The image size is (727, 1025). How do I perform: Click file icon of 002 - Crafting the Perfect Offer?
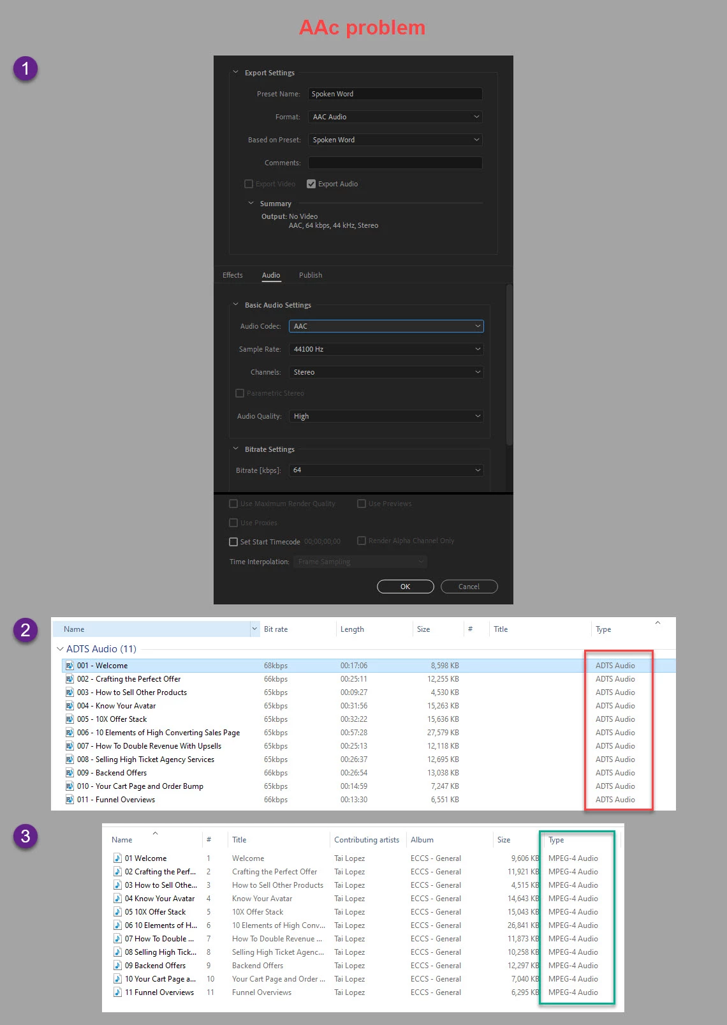[70, 679]
